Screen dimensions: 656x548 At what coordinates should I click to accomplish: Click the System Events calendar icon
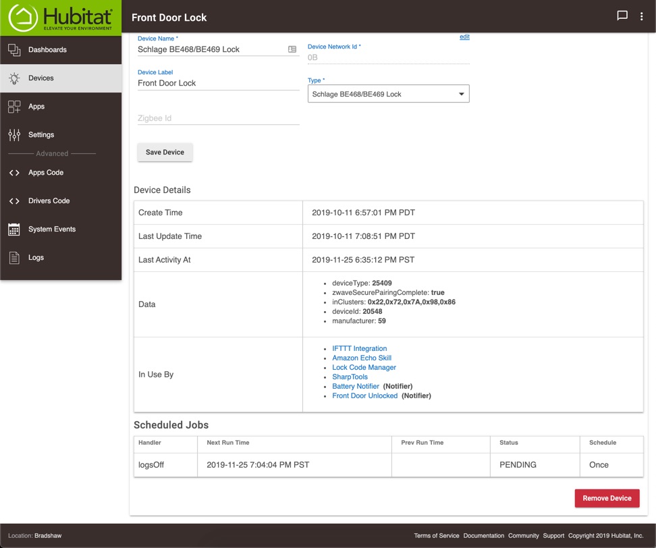click(x=13, y=229)
